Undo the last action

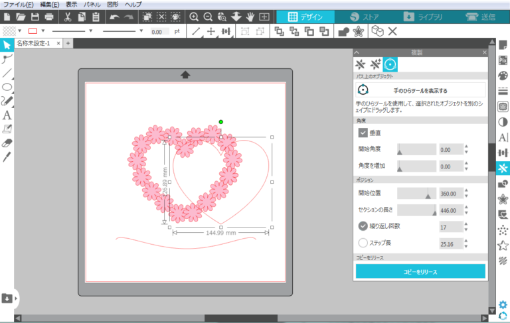(114, 17)
